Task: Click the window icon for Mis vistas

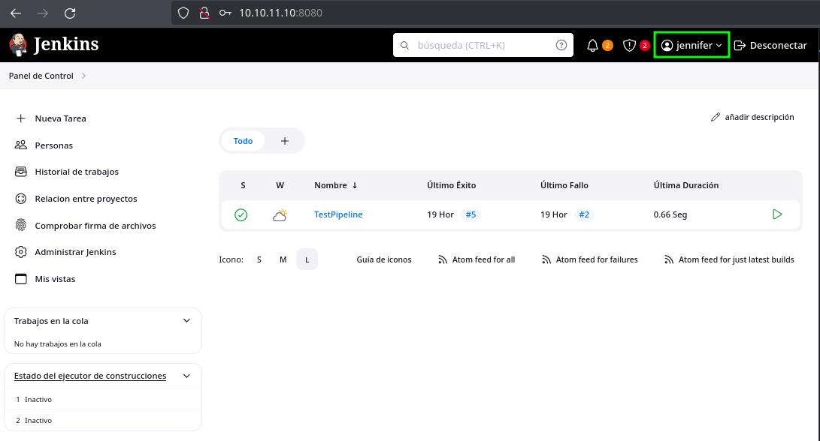Action: [20, 279]
